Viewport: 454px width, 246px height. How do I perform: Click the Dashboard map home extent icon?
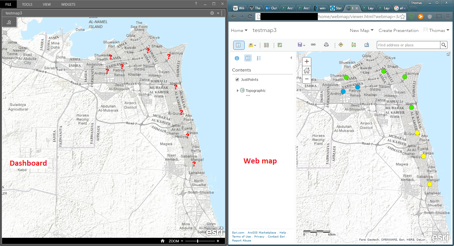[163, 241]
